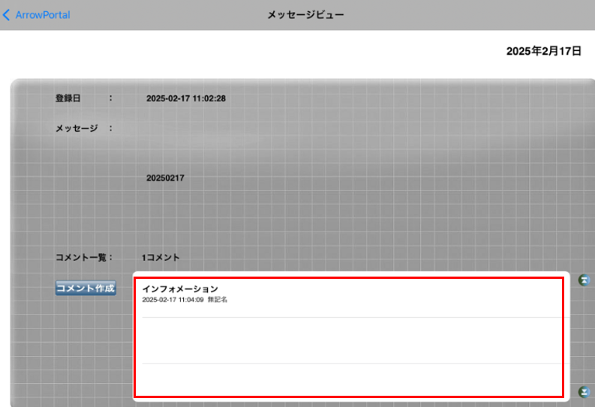Select the registration timestamp 2025-02-17 11:02:28
This screenshot has width=595, height=407.
185,98
